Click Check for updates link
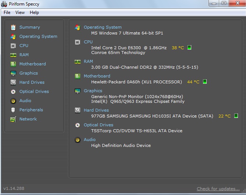This screenshot has width=246, height=195. pos(218,189)
